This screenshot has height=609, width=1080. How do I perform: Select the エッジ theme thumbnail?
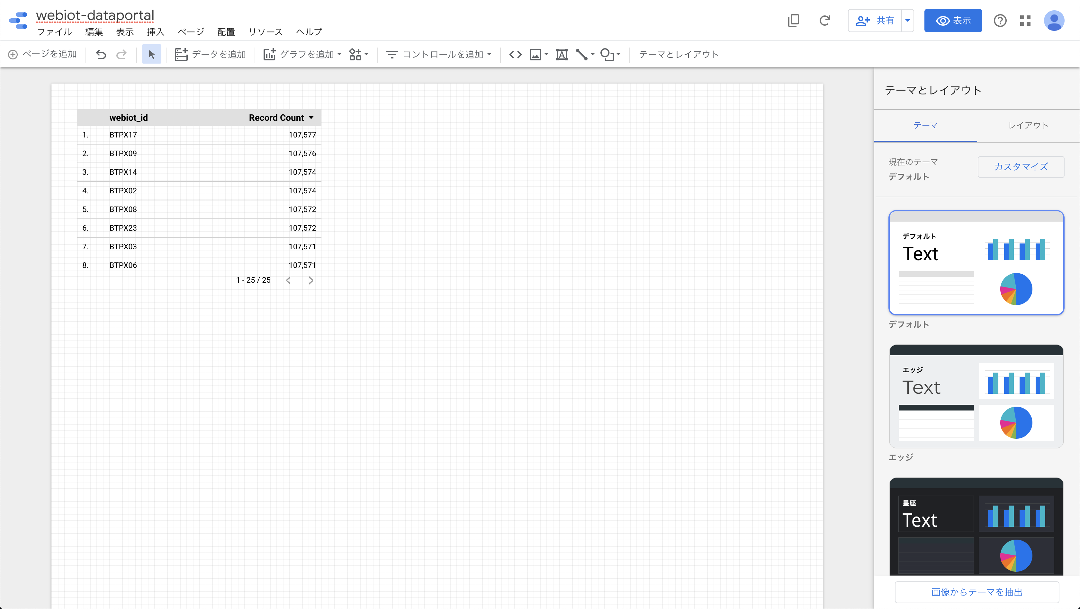tap(976, 396)
